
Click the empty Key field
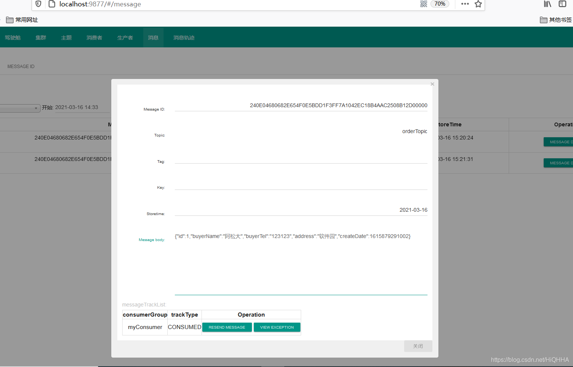301,184
